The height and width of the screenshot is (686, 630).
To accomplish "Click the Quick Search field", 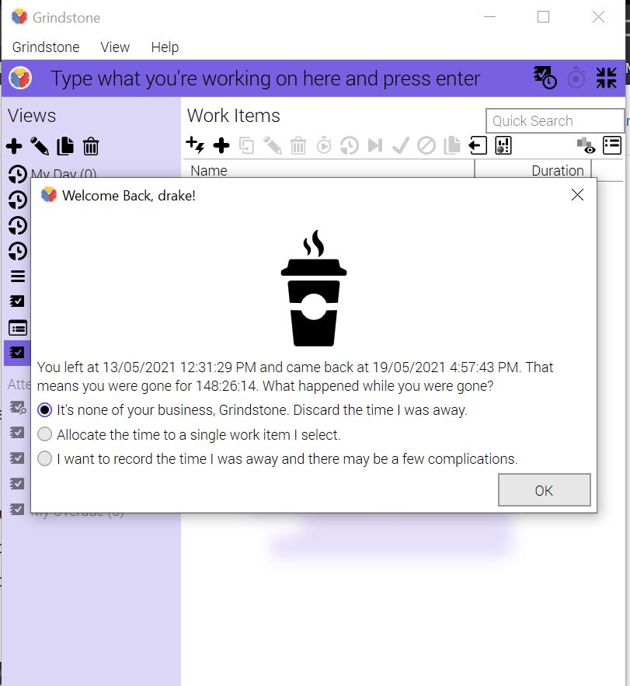I will click(x=555, y=120).
